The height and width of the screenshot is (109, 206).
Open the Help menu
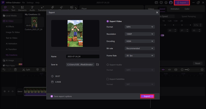pyautogui.click(x=37, y=3)
